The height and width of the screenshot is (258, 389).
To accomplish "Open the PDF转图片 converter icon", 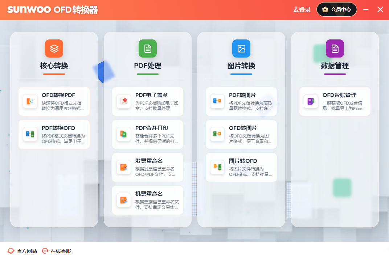I will 217,101.
